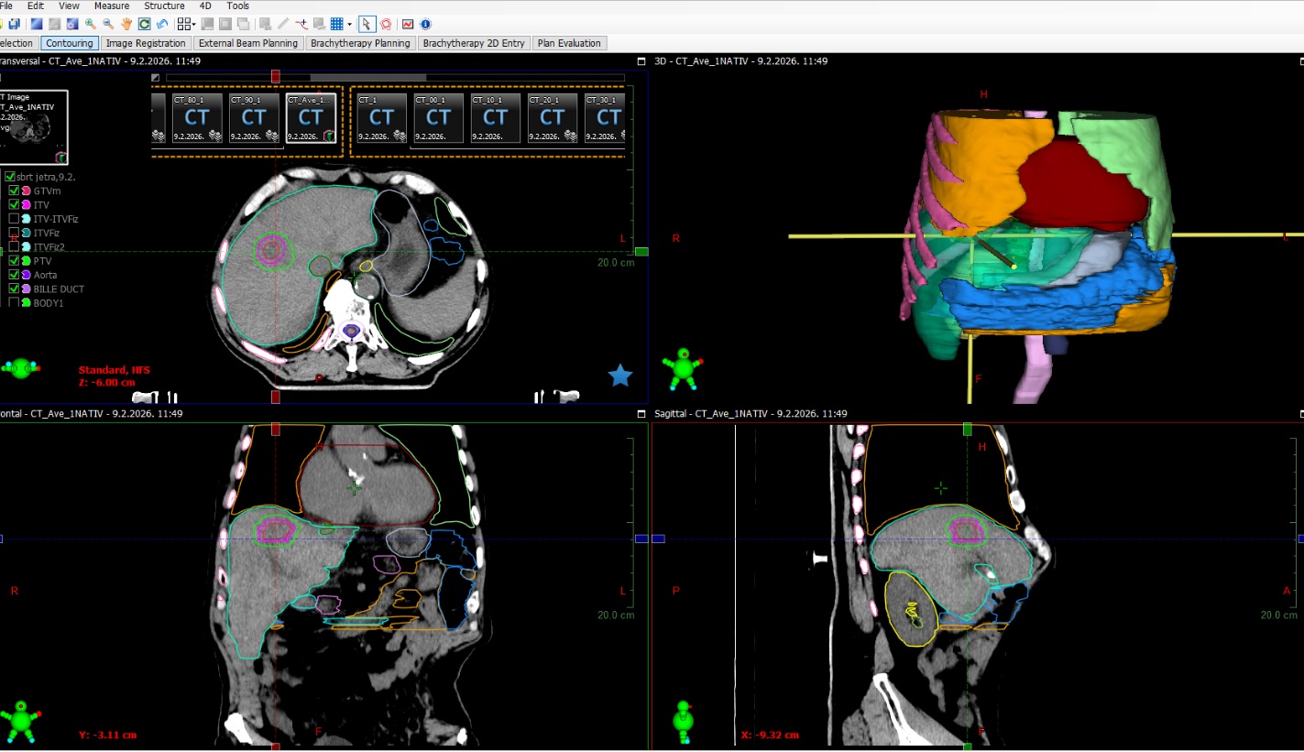Select the zoom out magnifier tool
This screenshot has width=1304, height=752.
108,24
